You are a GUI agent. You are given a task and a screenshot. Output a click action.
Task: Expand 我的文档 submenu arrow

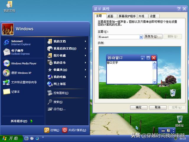point(85,41)
